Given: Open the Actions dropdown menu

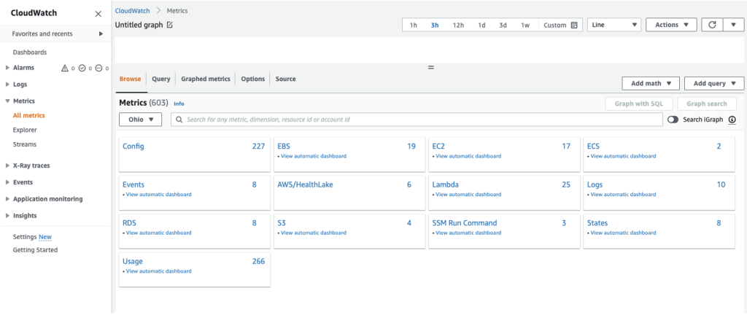Looking at the screenshot, I should 671,25.
